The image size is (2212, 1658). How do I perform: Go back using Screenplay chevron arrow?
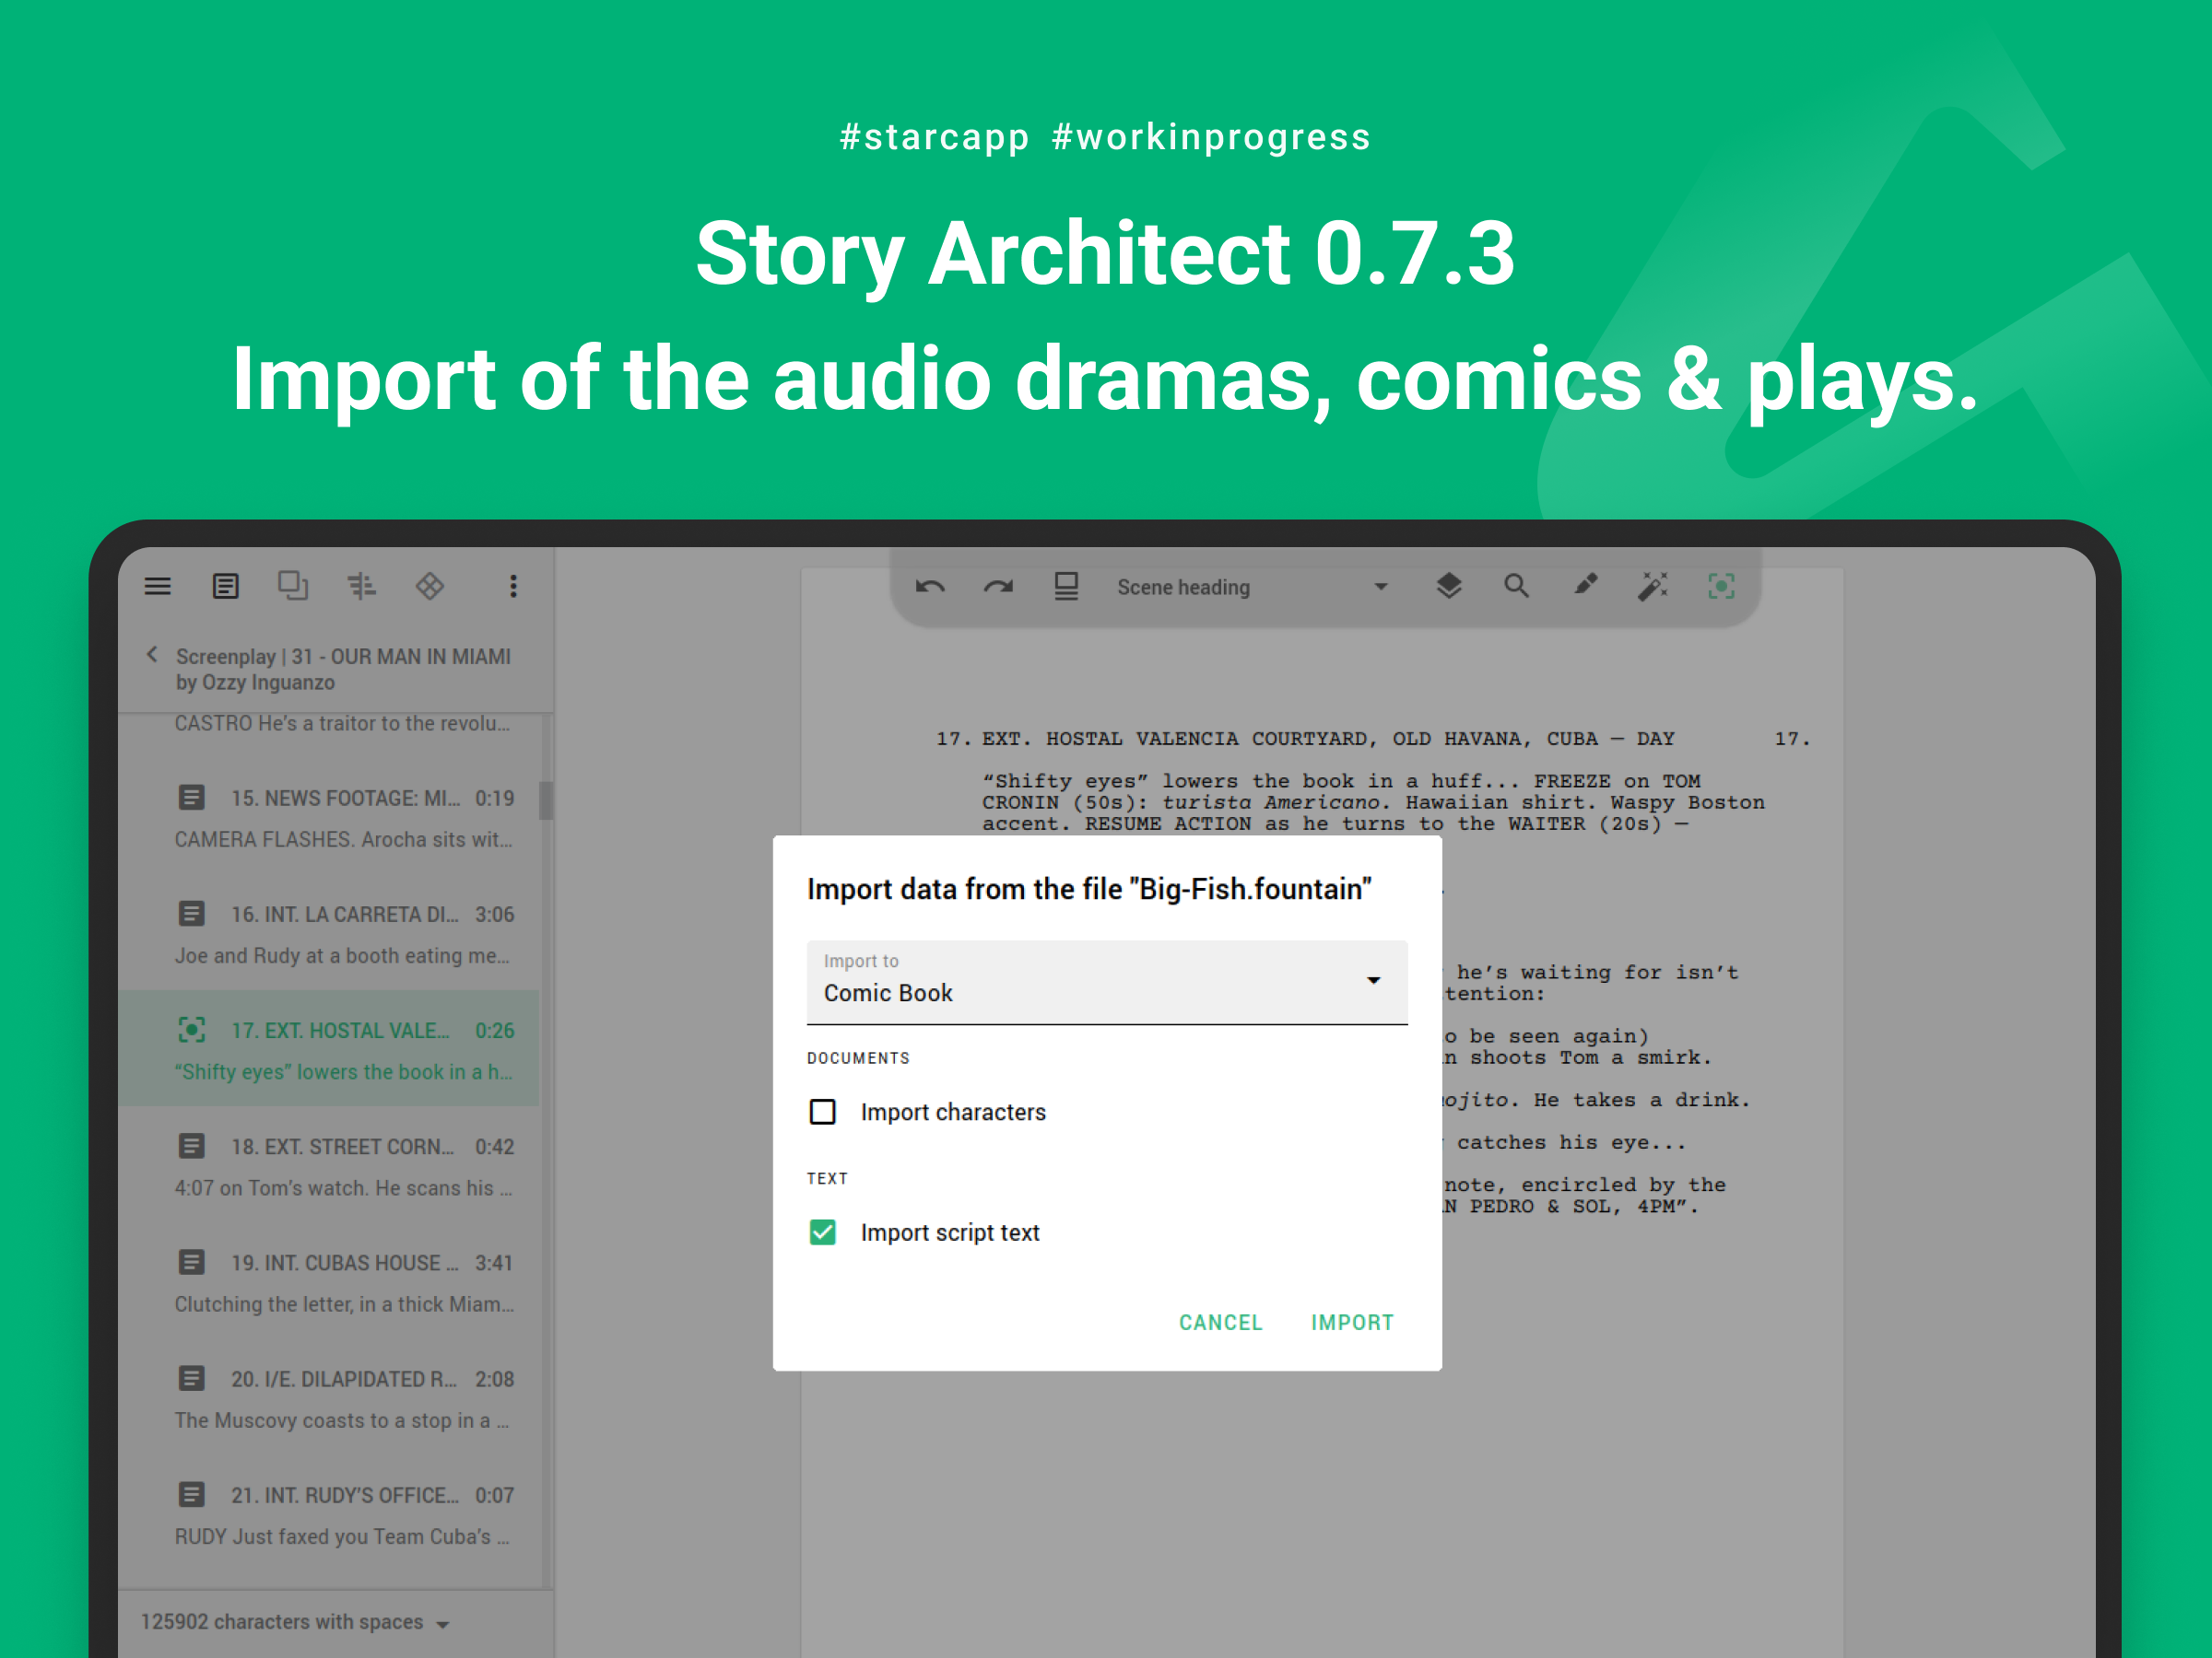tap(152, 656)
